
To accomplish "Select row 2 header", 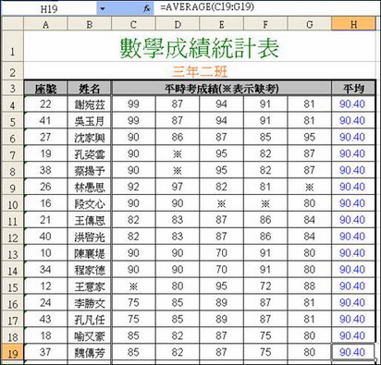I will point(12,71).
